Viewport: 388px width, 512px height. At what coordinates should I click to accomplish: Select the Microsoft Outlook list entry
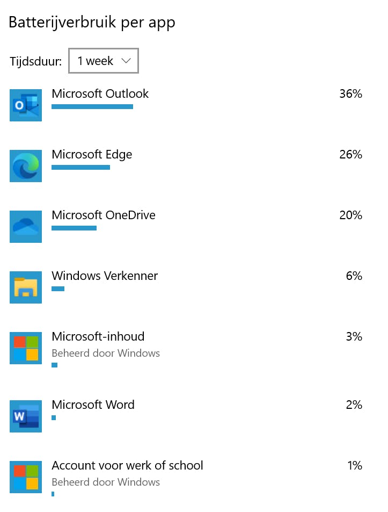pos(100,93)
